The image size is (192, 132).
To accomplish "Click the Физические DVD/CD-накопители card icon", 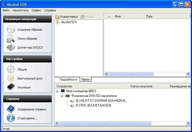I will pos(67,96).
